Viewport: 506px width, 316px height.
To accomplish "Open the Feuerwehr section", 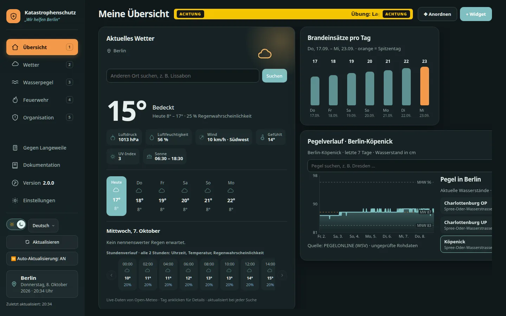I will [x=42, y=100].
